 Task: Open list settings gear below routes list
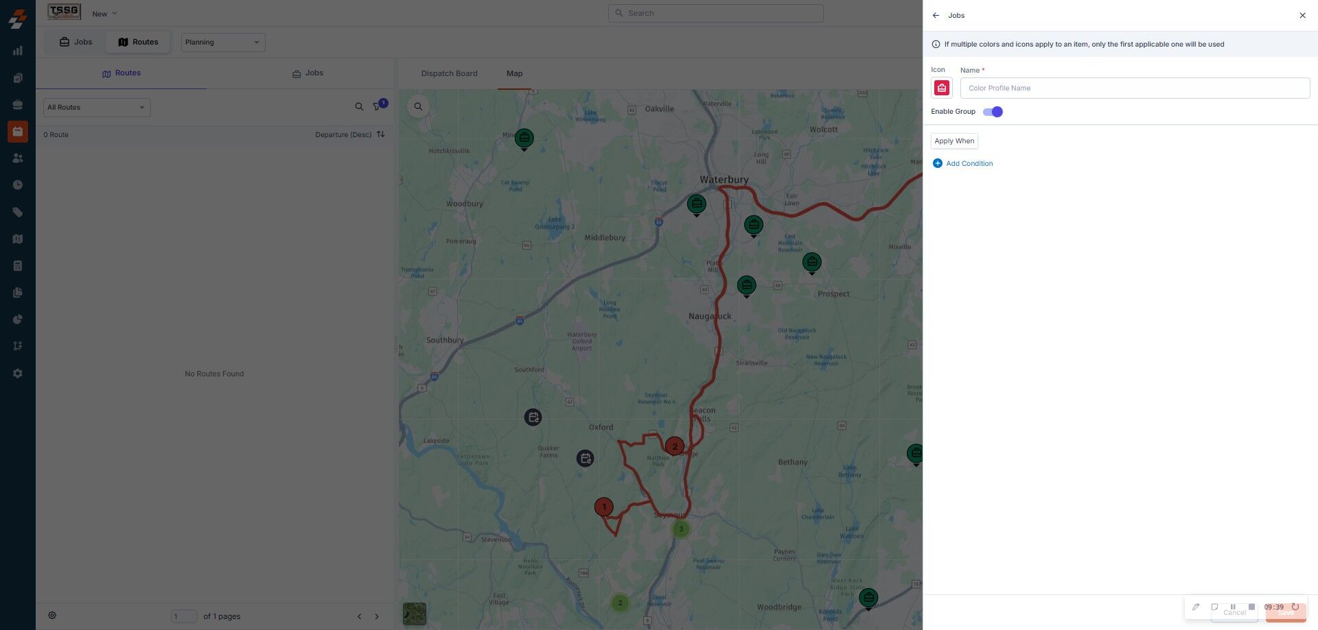click(x=52, y=616)
